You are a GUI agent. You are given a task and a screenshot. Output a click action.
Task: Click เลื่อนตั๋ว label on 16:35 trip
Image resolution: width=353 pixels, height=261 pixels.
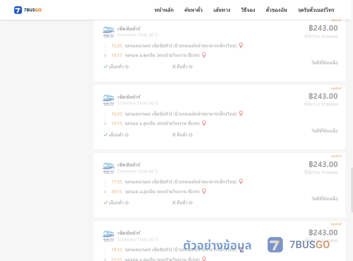[116, 135]
